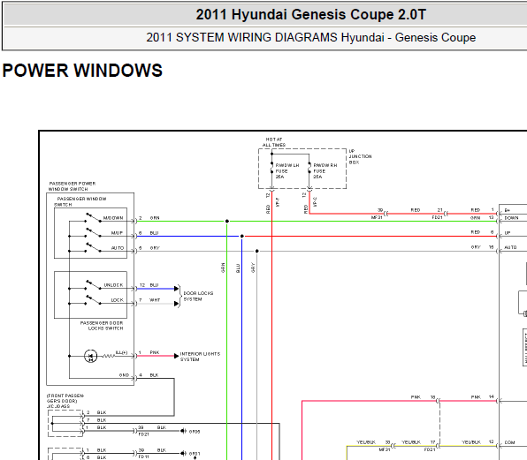Select the 'POWER WINDOWS' heading

pyautogui.click(x=82, y=70)
